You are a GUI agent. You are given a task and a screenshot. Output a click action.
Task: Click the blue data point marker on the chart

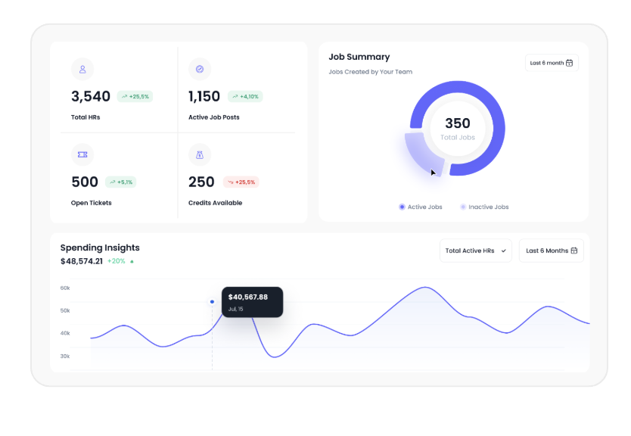pos(212,301)
